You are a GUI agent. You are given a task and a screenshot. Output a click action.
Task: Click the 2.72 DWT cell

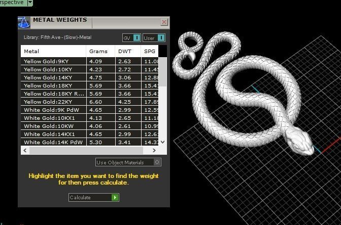(x=128, y=69)
